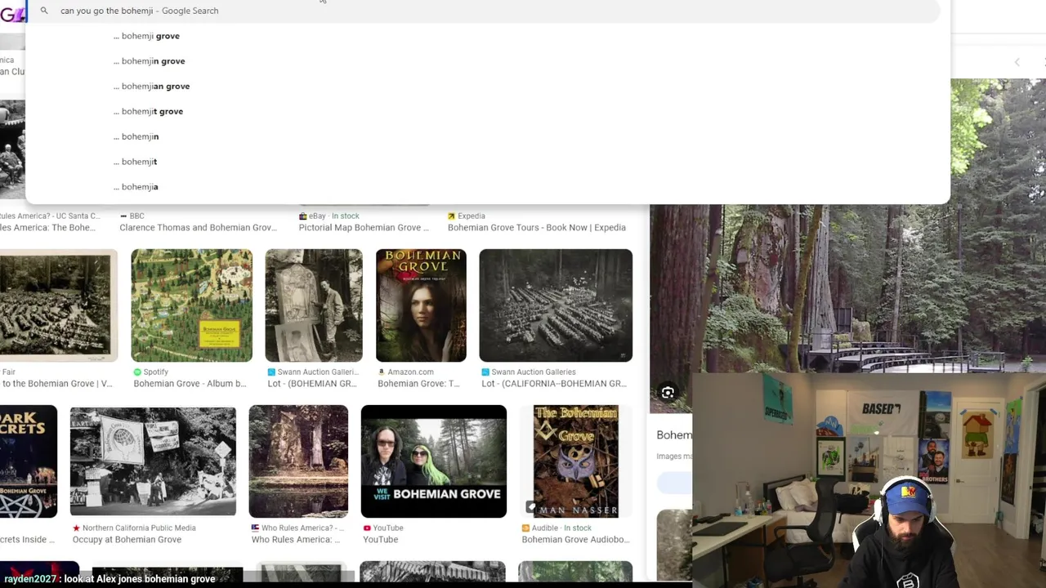Select the suggestion 'bohemji grove'
This screenshot has width=1046, height=588.
pos(147,36)
